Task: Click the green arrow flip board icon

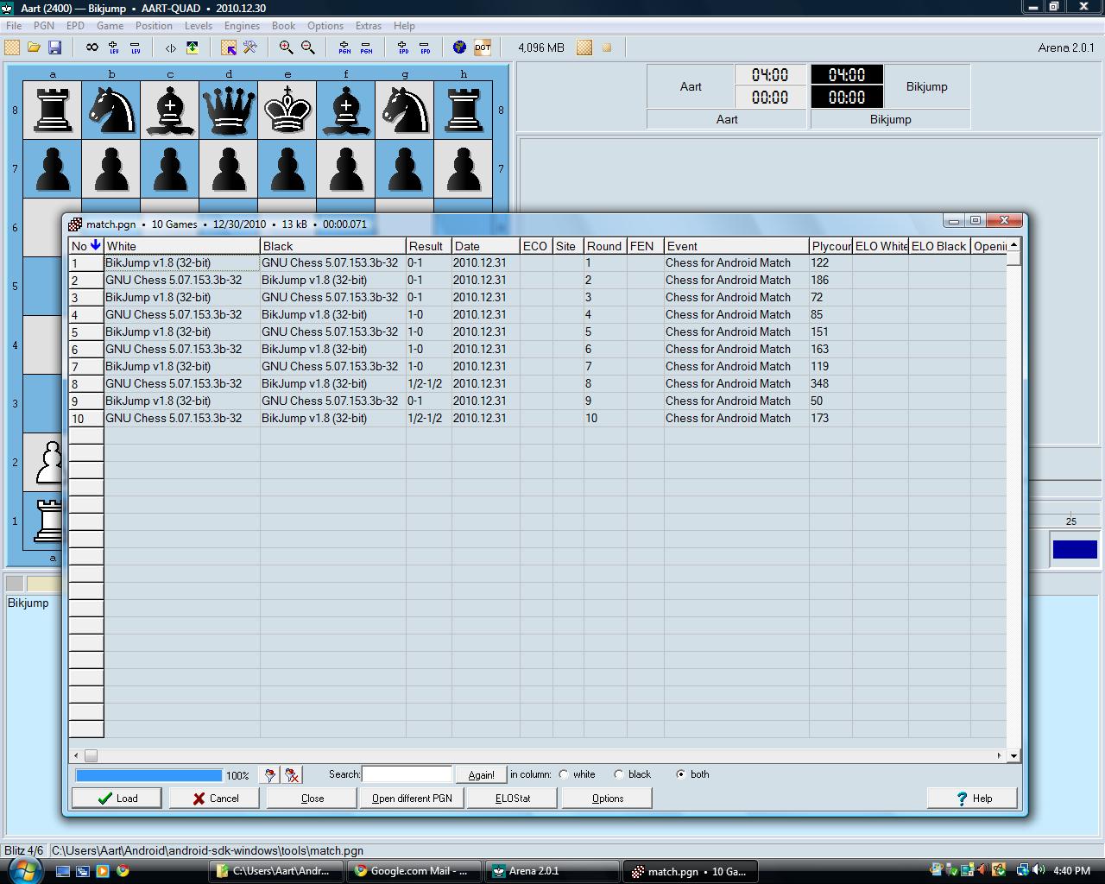Action: (x=192, y=47)
